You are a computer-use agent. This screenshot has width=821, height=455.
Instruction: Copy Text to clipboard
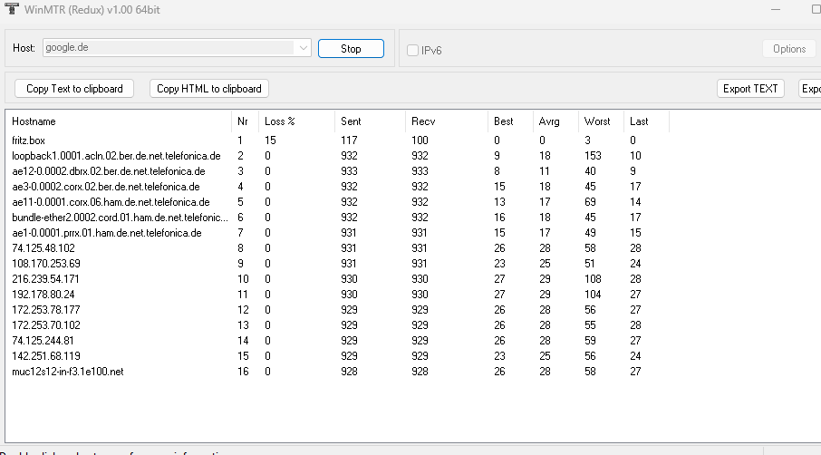coord(74,89)
